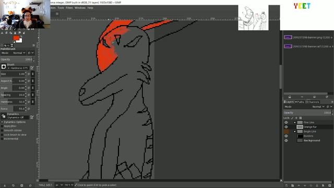Hide the Background layer

pos(286,140)
